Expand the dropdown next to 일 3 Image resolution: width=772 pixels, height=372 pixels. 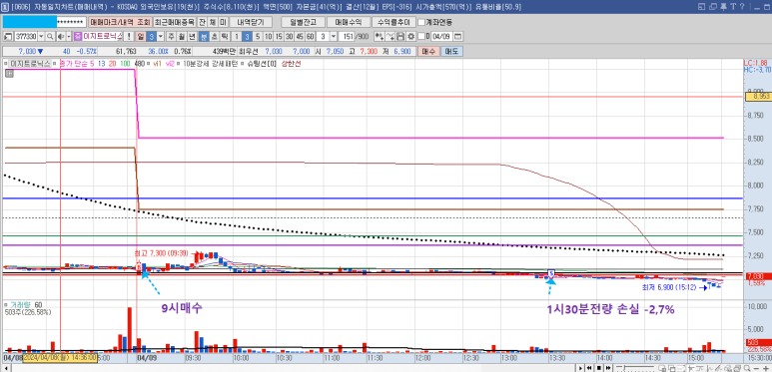[x=161, y=36]
